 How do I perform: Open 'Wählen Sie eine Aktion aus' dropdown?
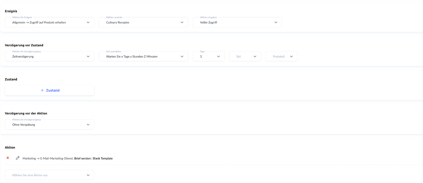49,175
